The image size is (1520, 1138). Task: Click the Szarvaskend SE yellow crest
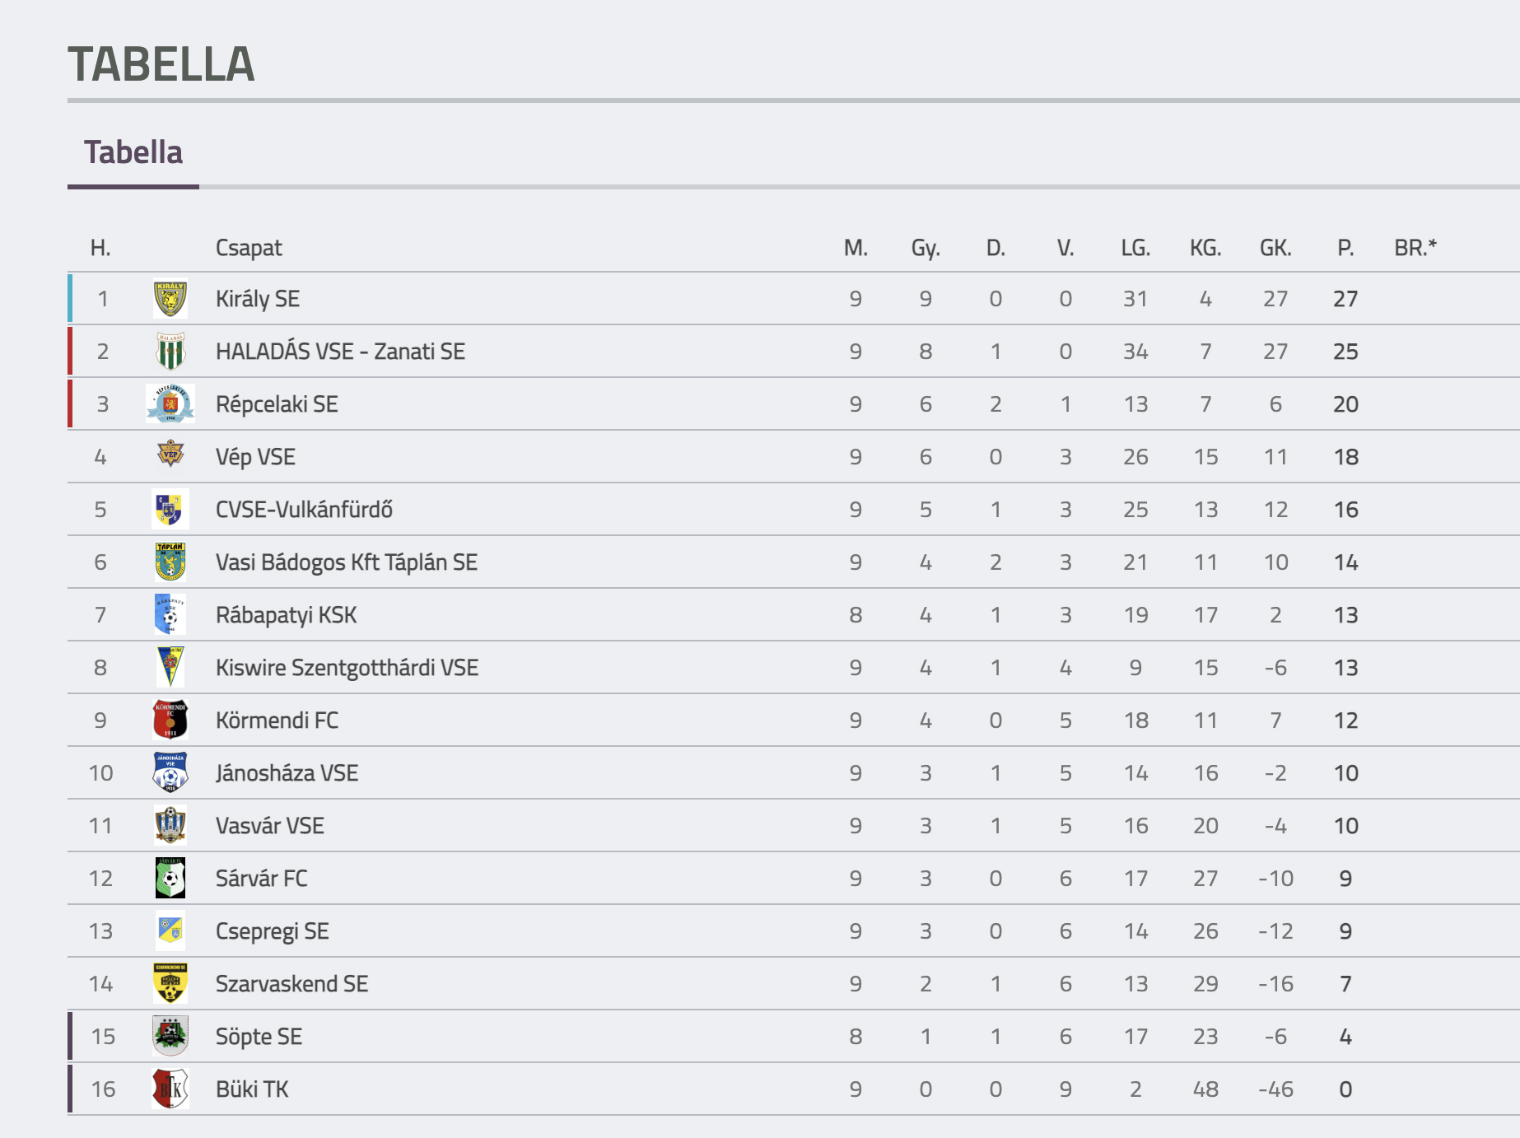170,983
